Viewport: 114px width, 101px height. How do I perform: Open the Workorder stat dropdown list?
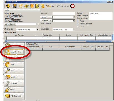click(x=37, y=24)
